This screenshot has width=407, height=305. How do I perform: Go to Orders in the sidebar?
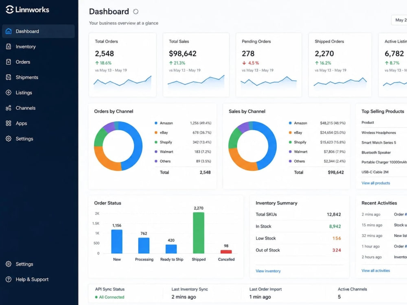point(38,62)
